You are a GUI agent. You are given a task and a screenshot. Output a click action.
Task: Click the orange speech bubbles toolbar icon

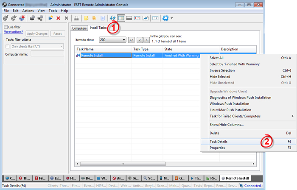tap(94, 18)
